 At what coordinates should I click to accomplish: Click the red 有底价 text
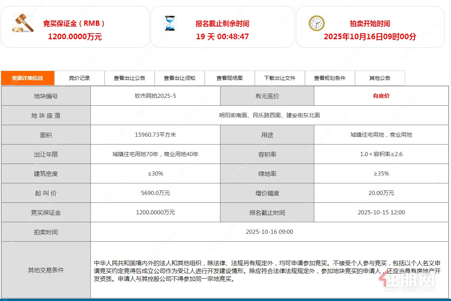[381, 96]
